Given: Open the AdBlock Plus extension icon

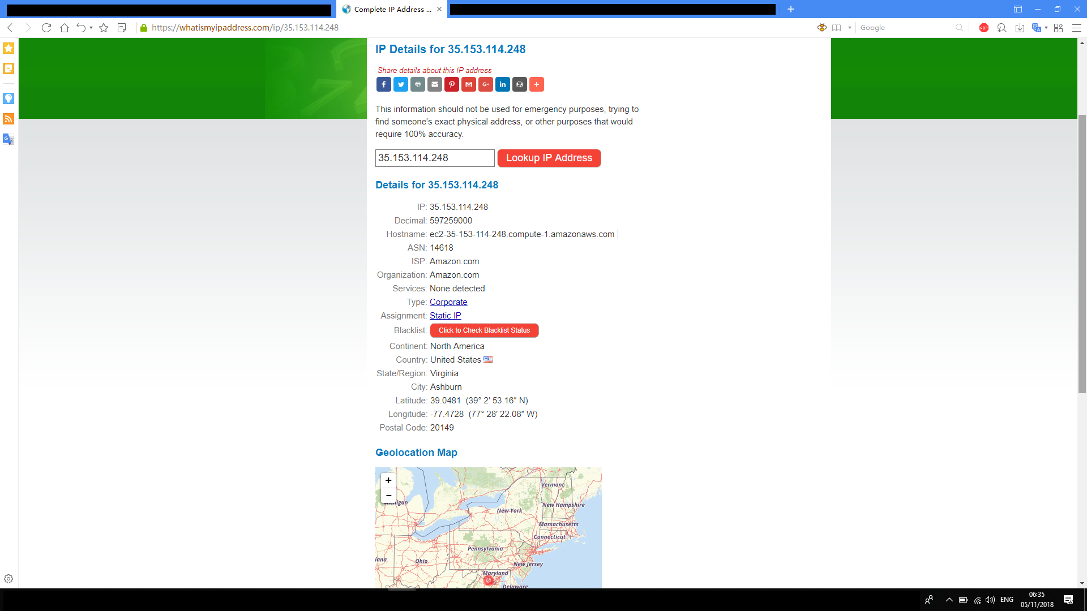Looking at the screenshot, I should 984,28.
